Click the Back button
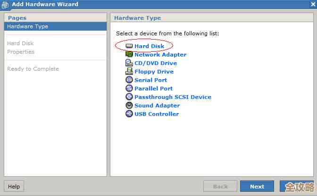The height and width of the screenshot is (196, 317). click(220, 187)
